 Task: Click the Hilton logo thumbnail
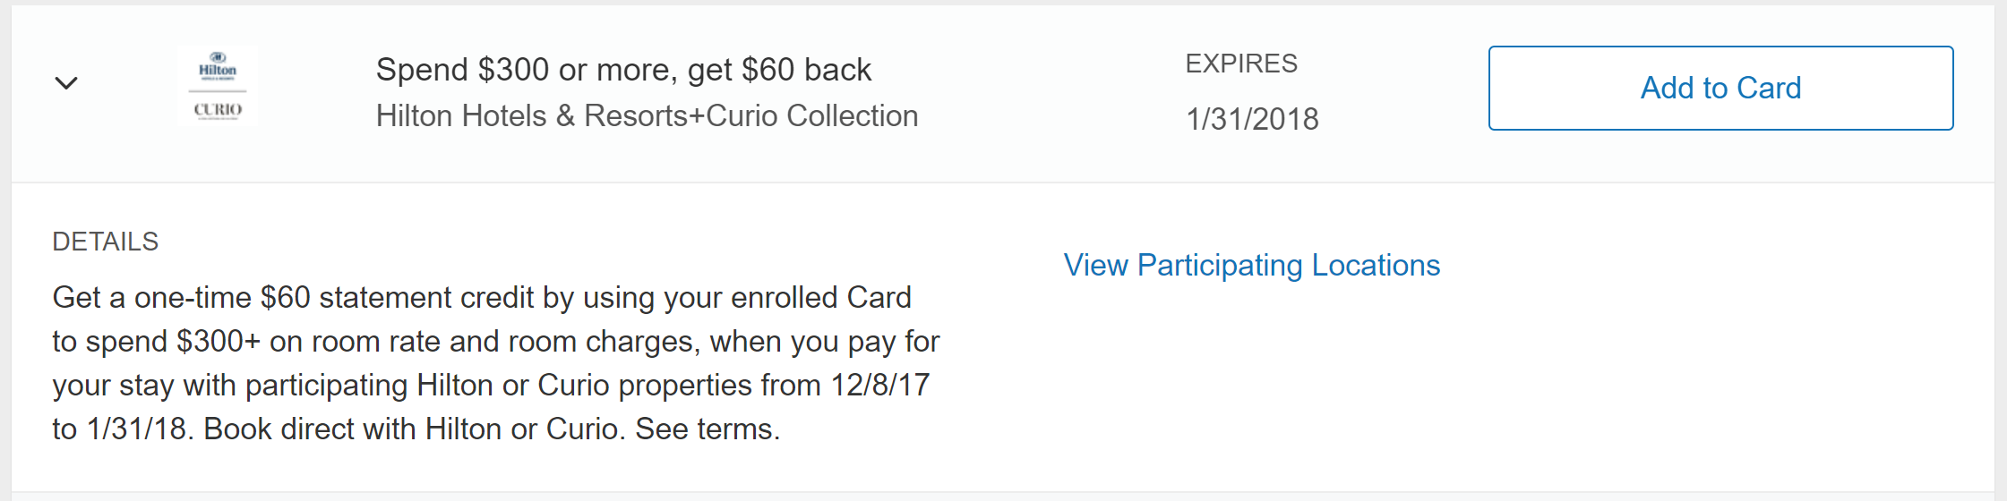click(218, 67)
